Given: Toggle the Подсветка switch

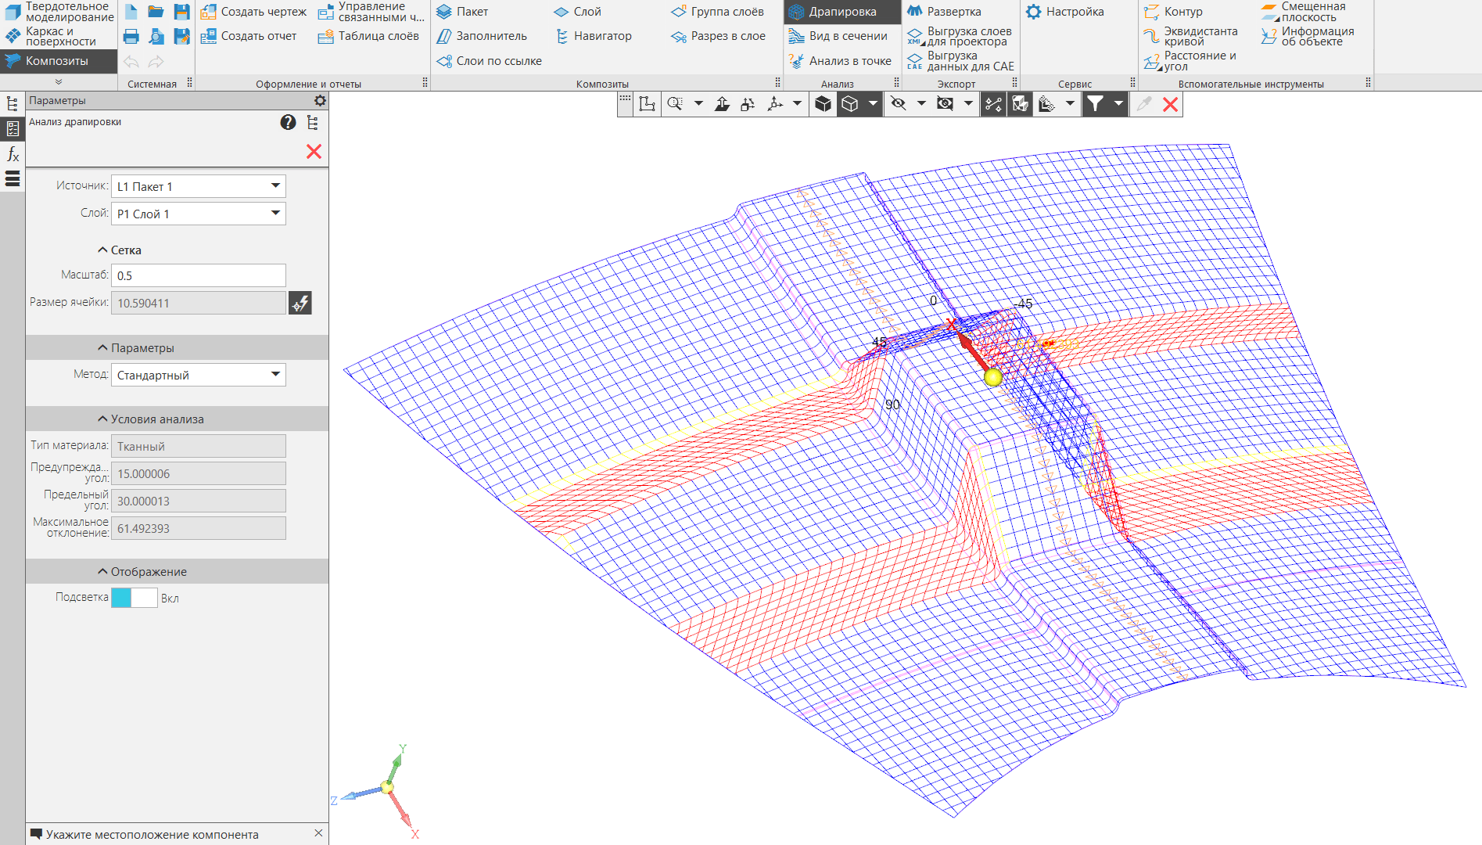Looking at the screenshot, I should pos(134,598).
